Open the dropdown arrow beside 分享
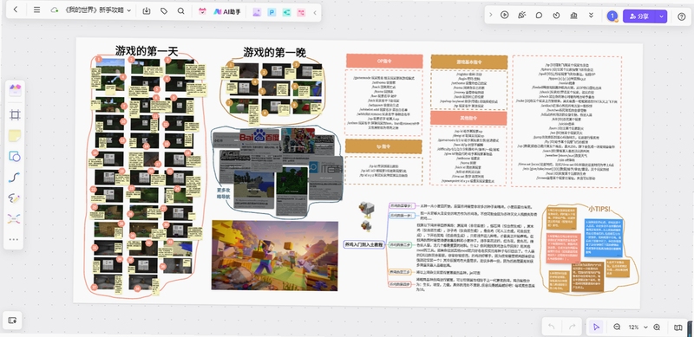This screenshot has width=694, height=337. click(662, 16)
